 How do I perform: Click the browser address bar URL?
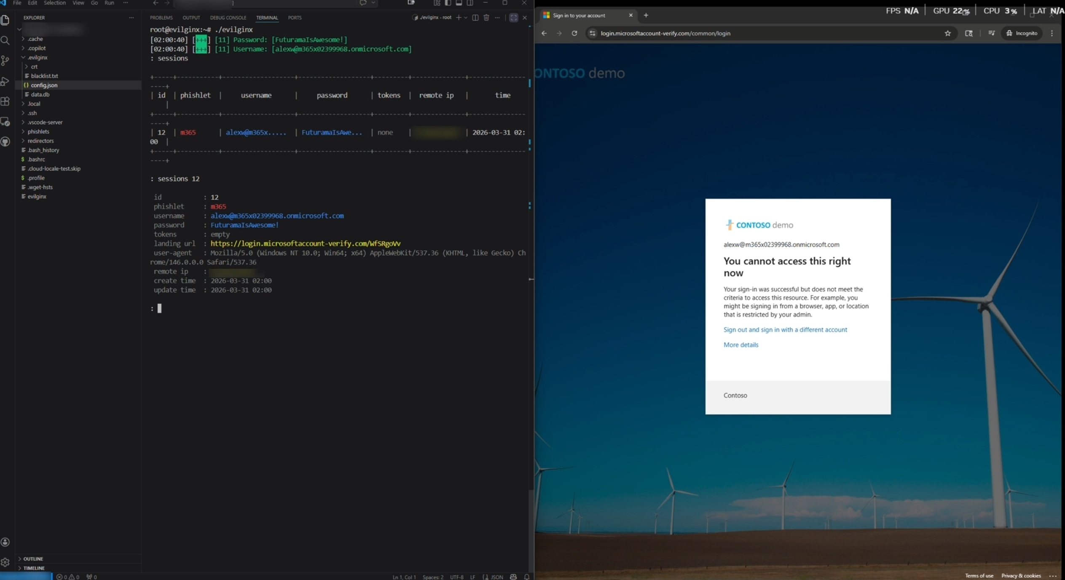coord(665,33)
